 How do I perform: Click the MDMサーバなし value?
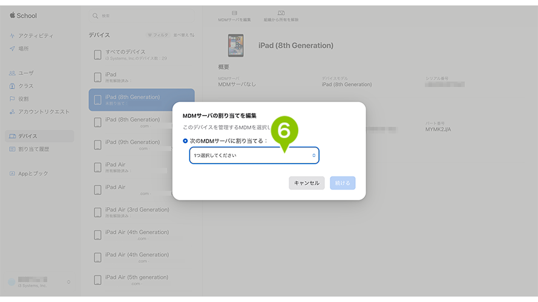point(237,84)
